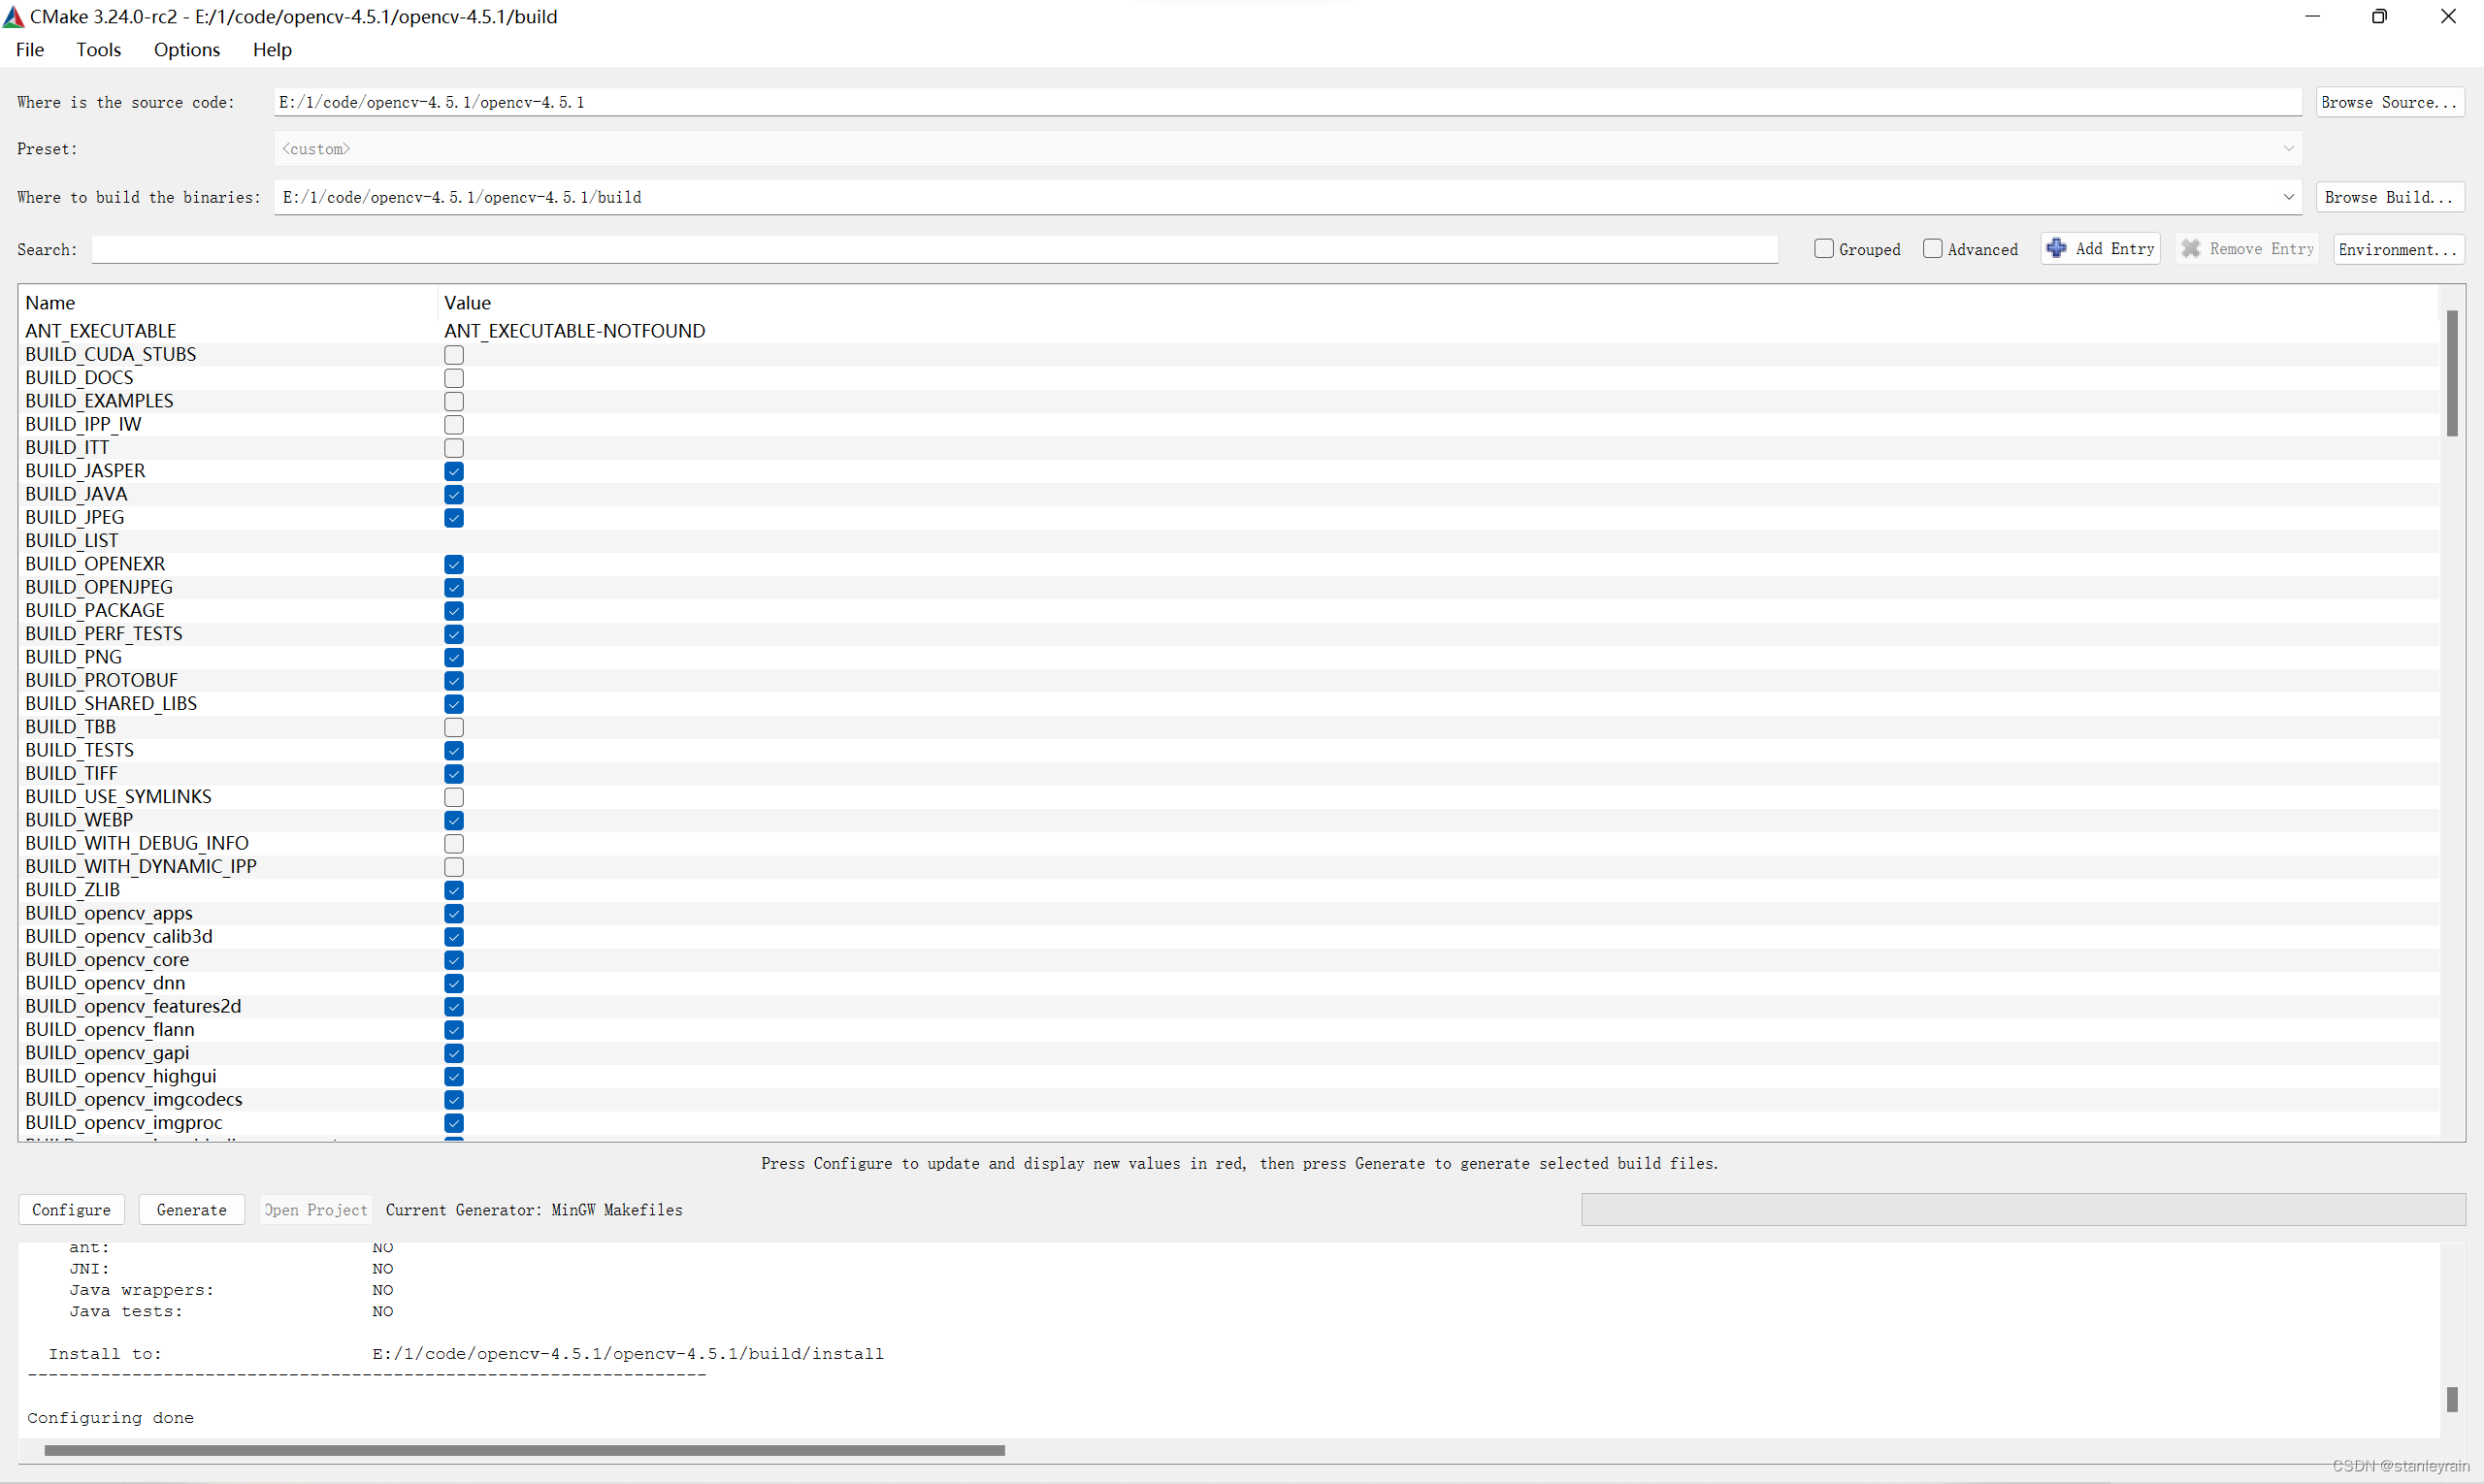Enable the Advanced checkbox
This screenshot has height=1484, width=2484.
click(x=1933, y=248)
